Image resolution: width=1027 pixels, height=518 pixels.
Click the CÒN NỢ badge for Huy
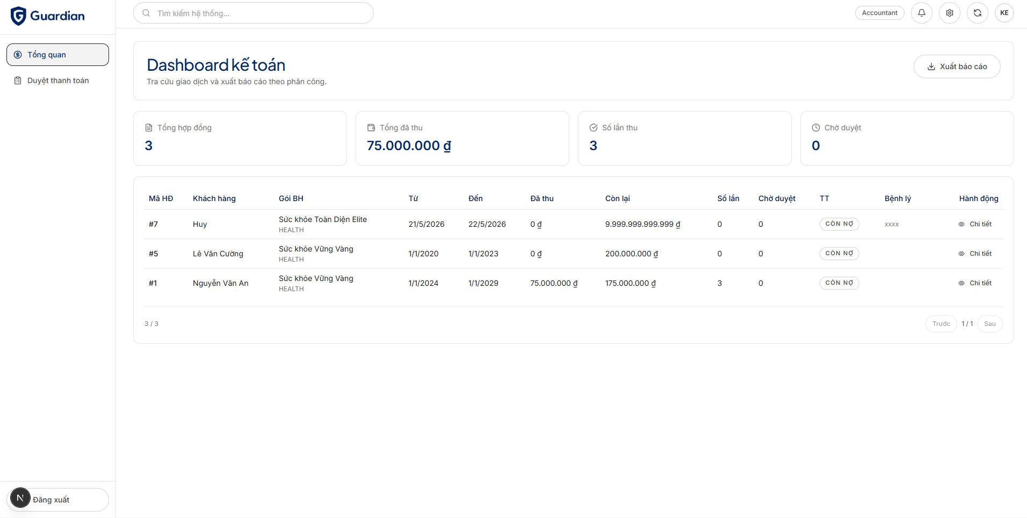[x=840, y=224]
